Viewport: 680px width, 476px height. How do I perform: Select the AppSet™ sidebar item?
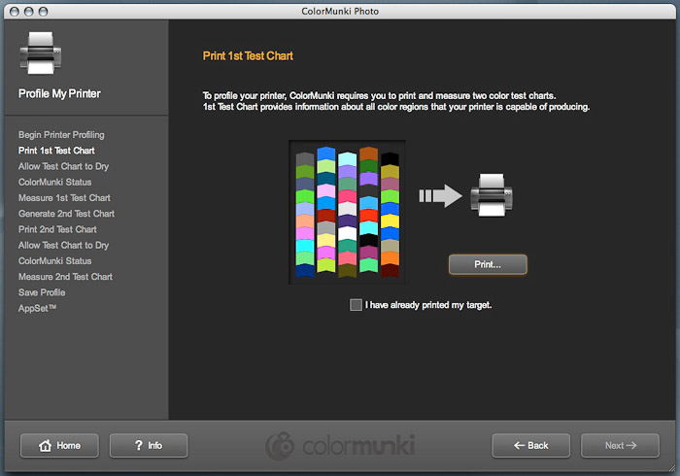tap(38, 308)
